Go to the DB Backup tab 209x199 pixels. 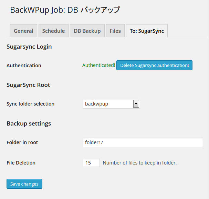click(87, 31)
